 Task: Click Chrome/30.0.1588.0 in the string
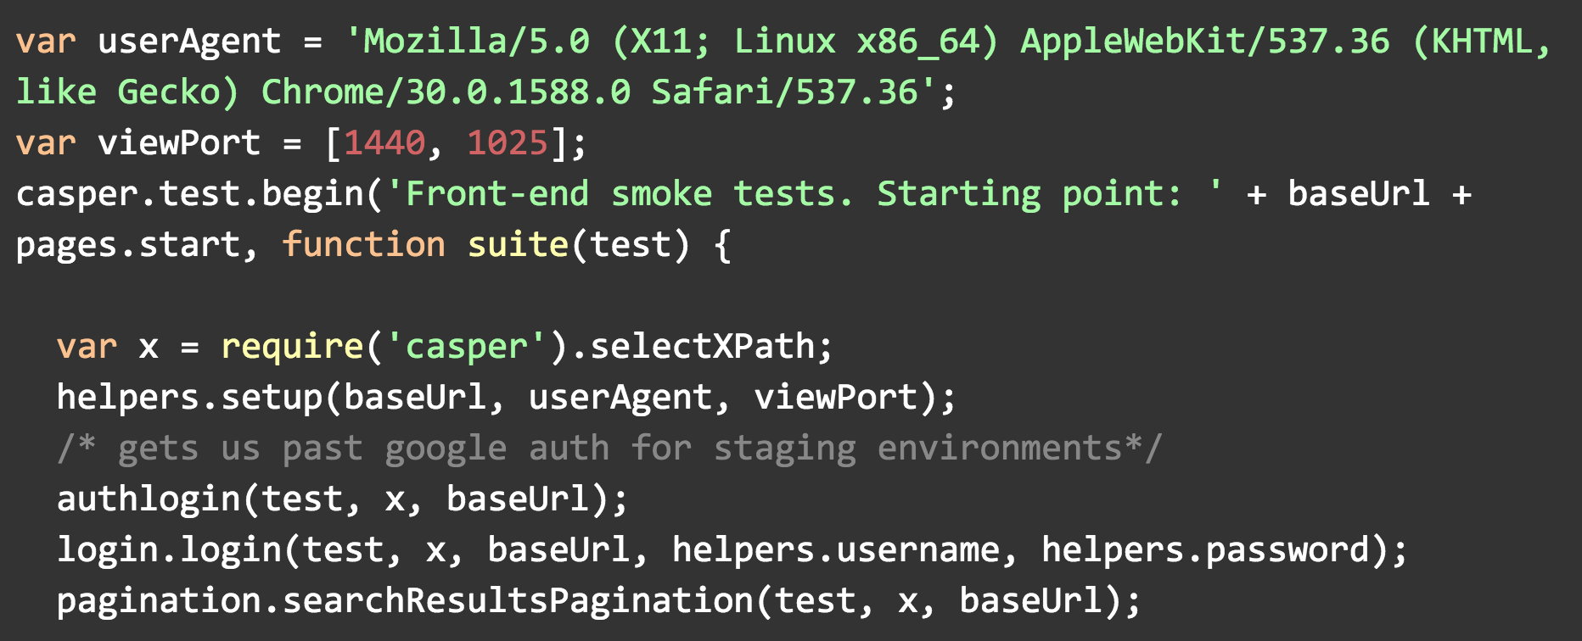(446, 92)
